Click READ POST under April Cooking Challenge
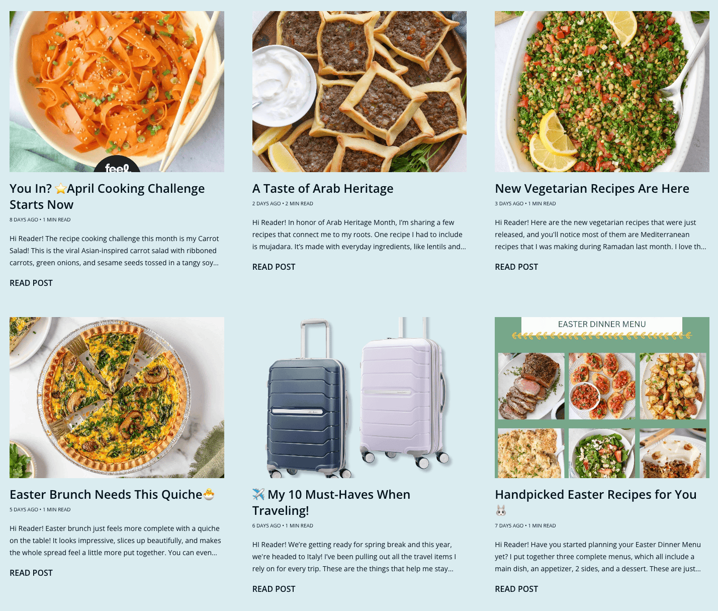The image size is (718, 611). (x=31, y=283)
